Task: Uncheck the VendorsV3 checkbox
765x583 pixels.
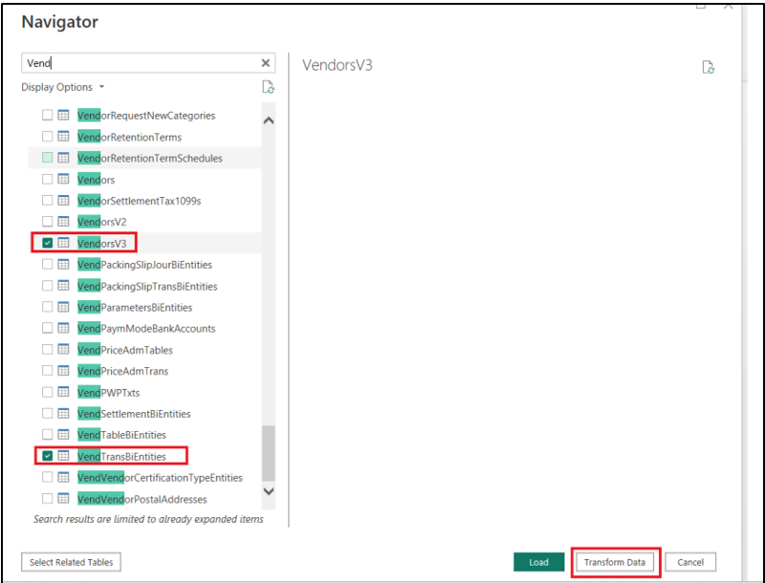Action: 47,244
